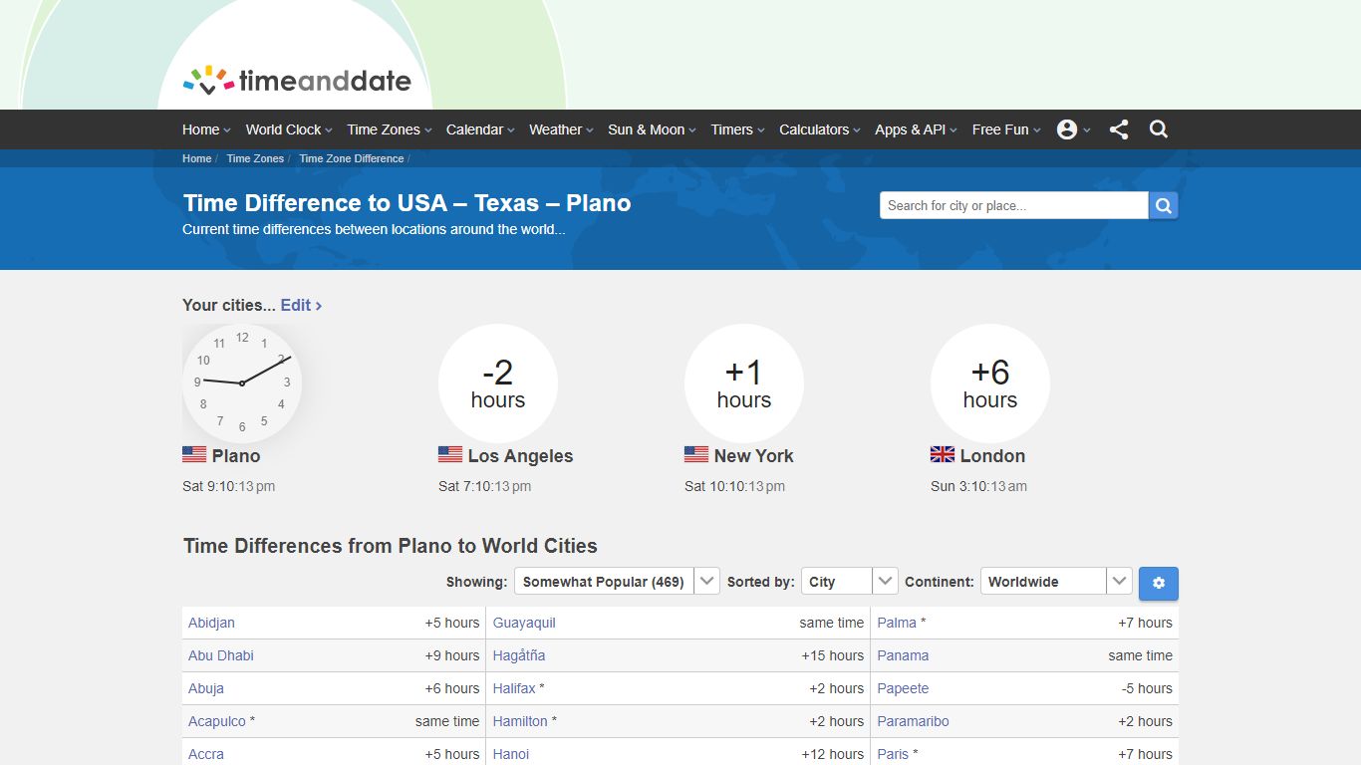Click the +1 hours circle
The height and width of the screenshot is (765, 1361).
(x=744, y=383)
